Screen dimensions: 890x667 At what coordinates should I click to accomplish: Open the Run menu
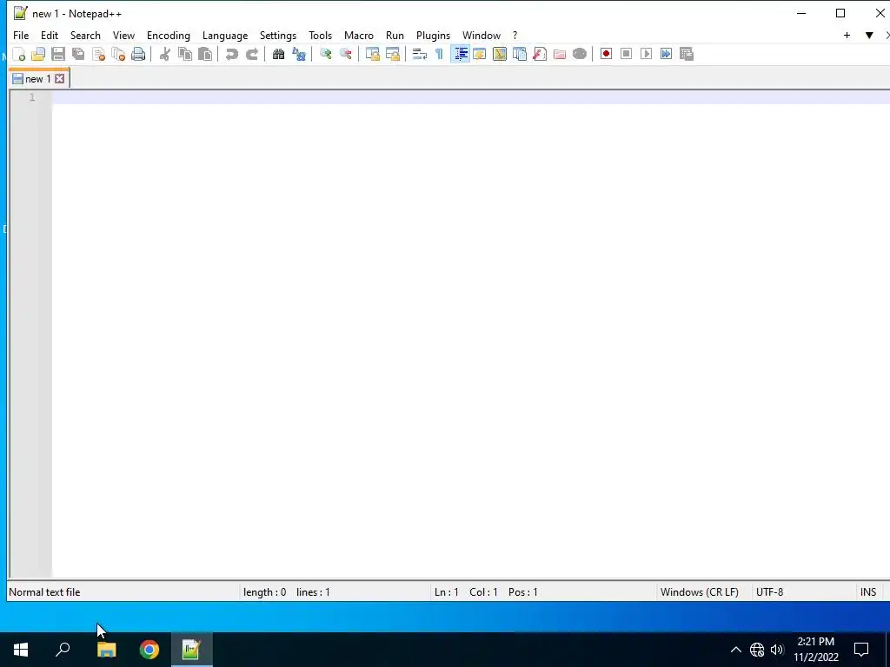[395, 35]
